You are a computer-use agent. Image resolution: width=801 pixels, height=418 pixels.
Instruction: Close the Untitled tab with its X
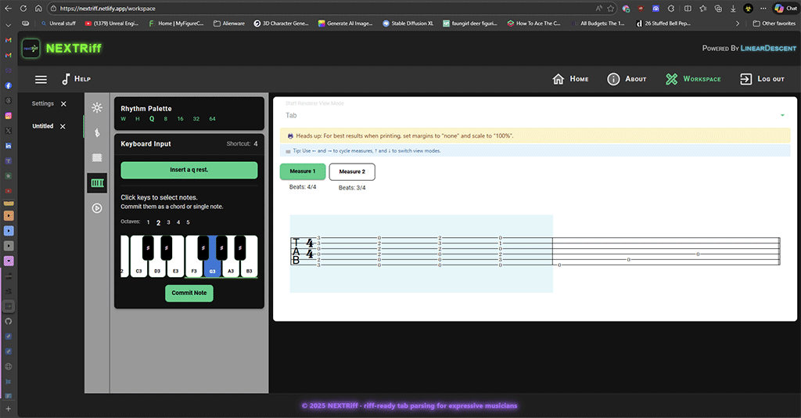click(x=63, y=126)
